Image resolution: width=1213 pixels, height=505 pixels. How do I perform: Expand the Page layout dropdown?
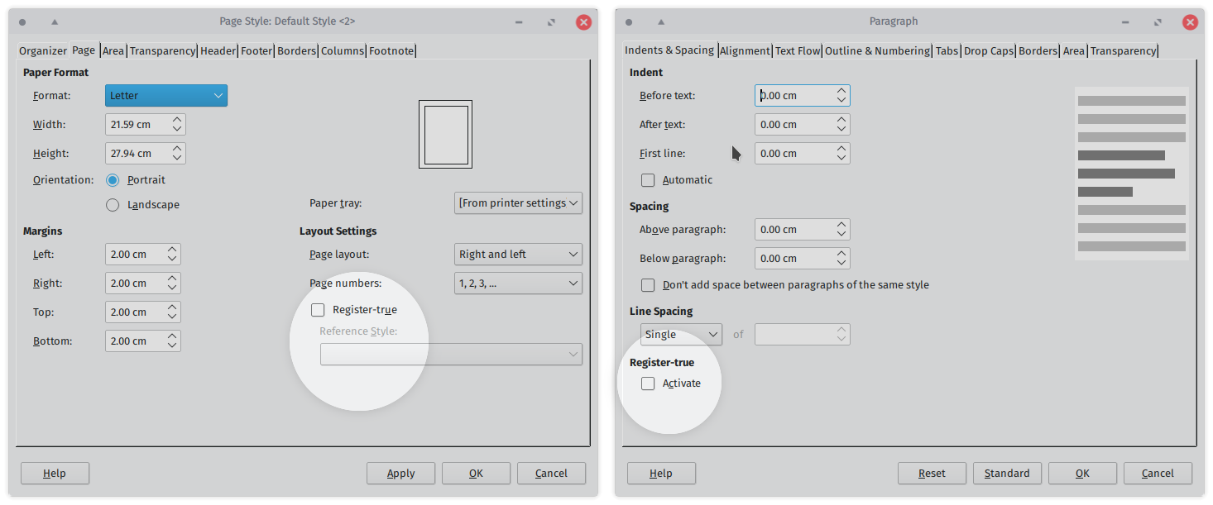point(518,255)
